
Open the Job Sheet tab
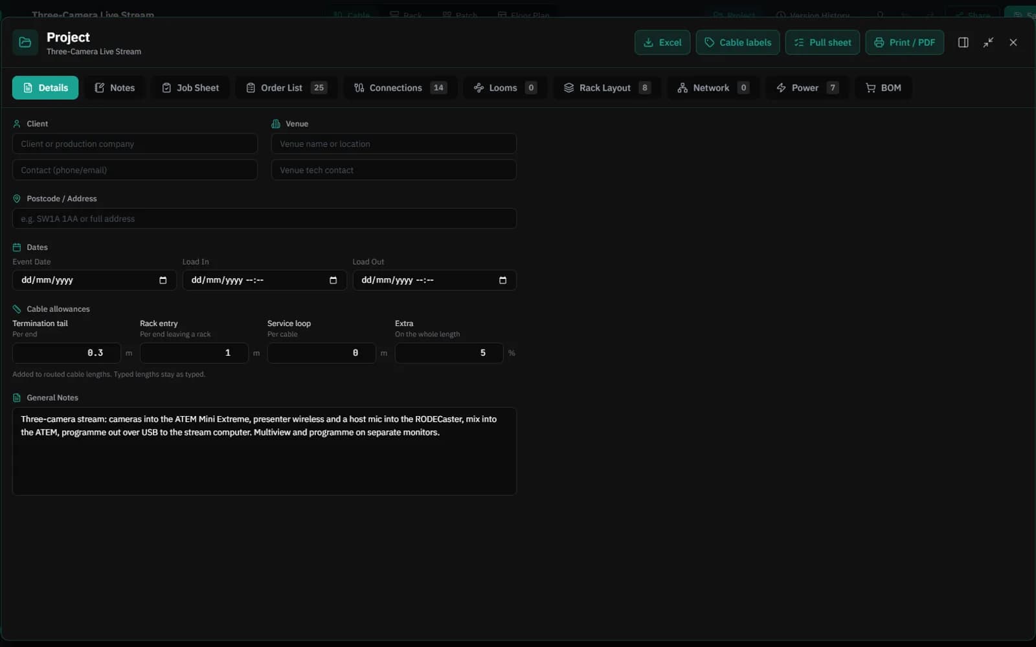point(190,88)
